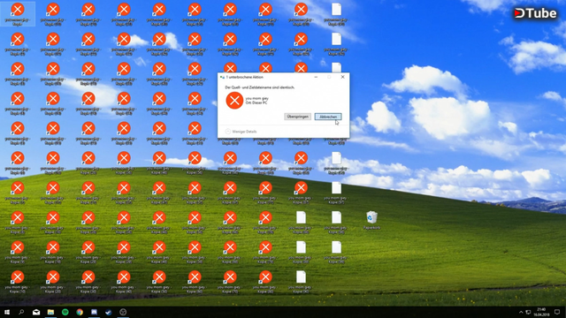The height and width of the screenshot is (318, 566).
Task: Open the Action Center notification icon
Action: click(x=557, y=312)
